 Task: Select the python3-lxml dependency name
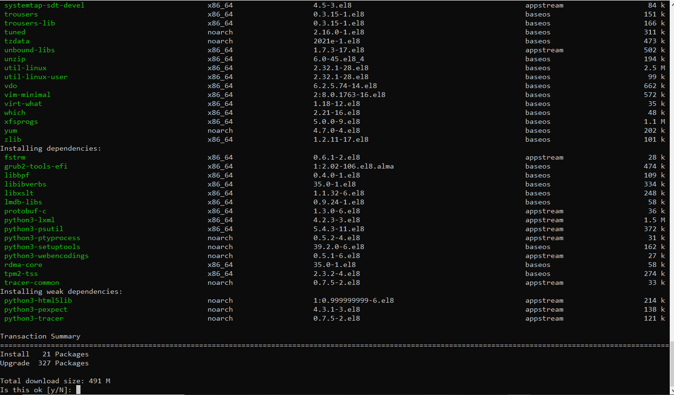(29, 220)
